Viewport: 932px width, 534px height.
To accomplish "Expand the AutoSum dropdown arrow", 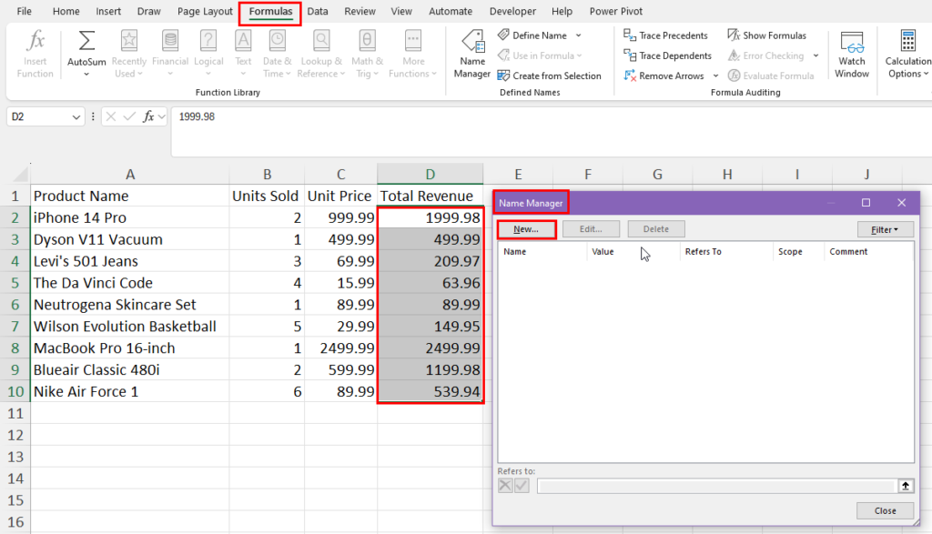I will click(x=86, y=75).
